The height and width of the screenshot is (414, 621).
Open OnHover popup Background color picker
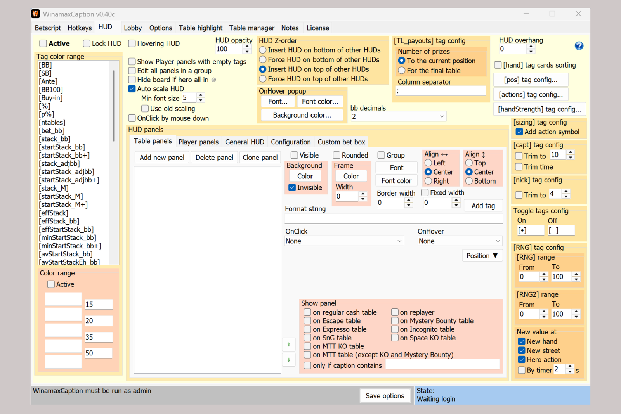[302, 115]
